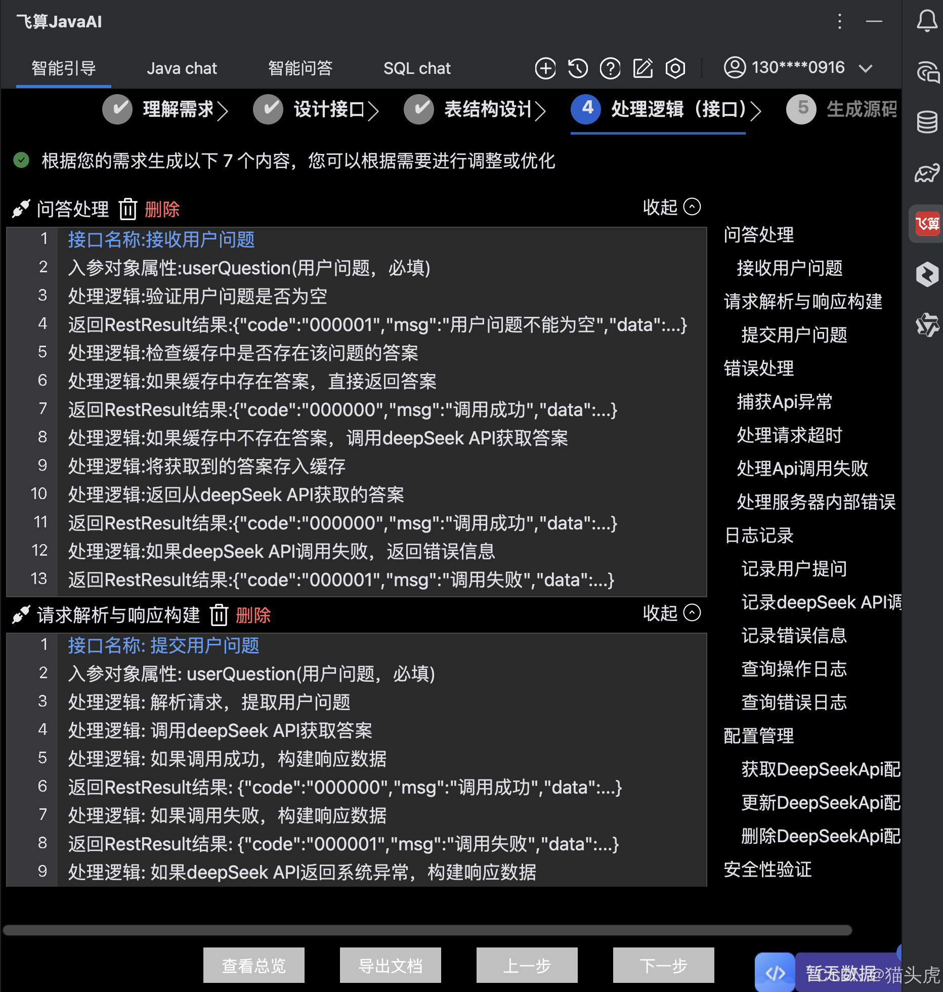Collapse the 请求解析与响应构建 section

pyautogui.click(x=670, y=613)
